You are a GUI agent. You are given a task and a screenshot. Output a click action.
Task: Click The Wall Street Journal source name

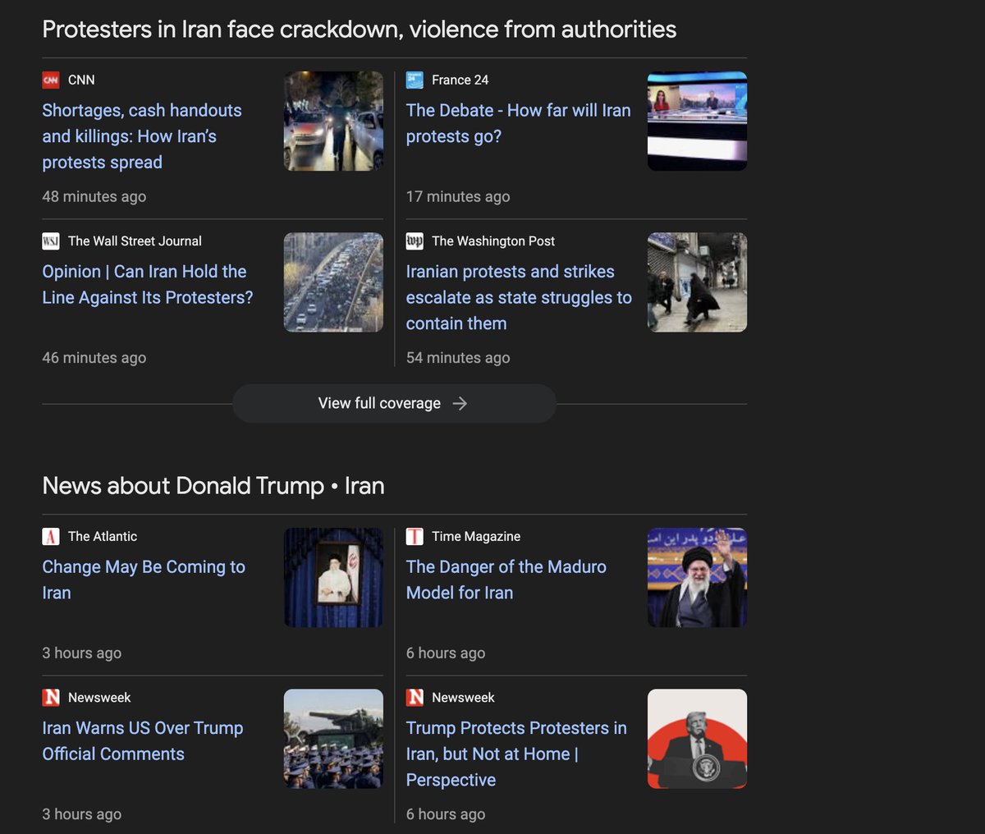pyautogui.click(x=135, y=241)
